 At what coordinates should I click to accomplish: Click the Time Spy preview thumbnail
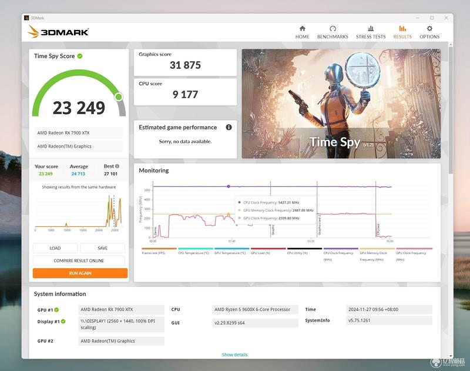pyautogui.click(x=341, y=103)
